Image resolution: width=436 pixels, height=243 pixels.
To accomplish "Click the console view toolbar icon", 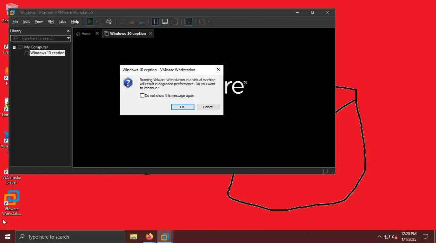I will tap(188, 22).
